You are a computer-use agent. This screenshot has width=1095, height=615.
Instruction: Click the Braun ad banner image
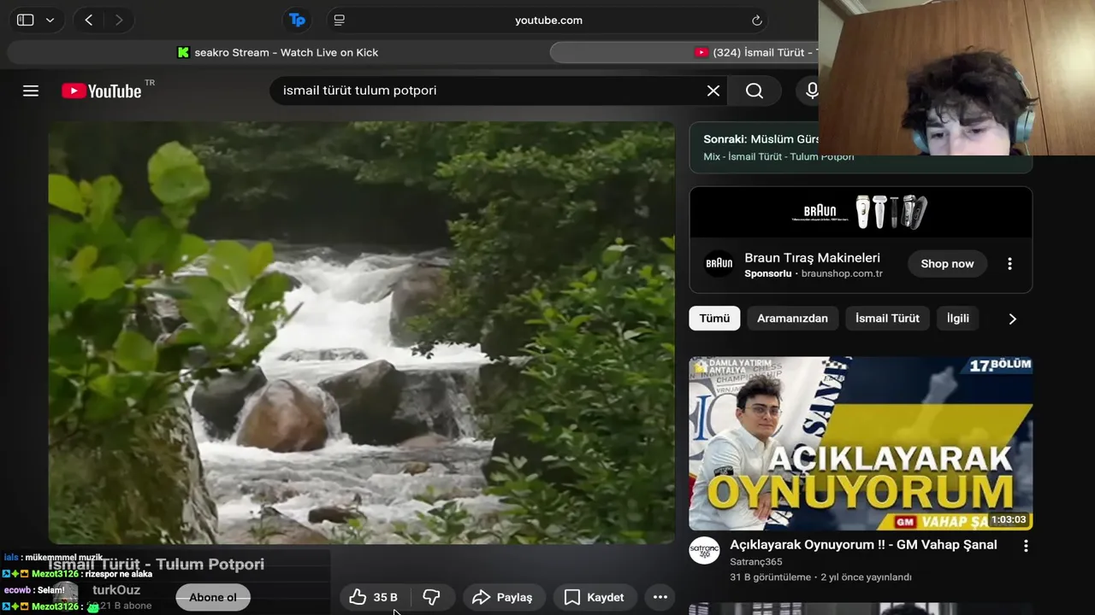(x=861, y=212)
